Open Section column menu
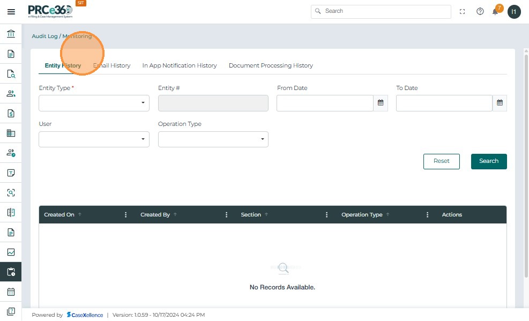This screenshot has height=321, width=529. [x=326, y=215]
